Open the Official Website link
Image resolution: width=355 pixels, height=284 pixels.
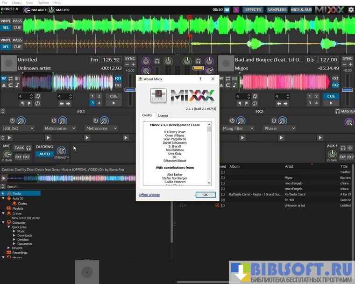tap(149, 195)
